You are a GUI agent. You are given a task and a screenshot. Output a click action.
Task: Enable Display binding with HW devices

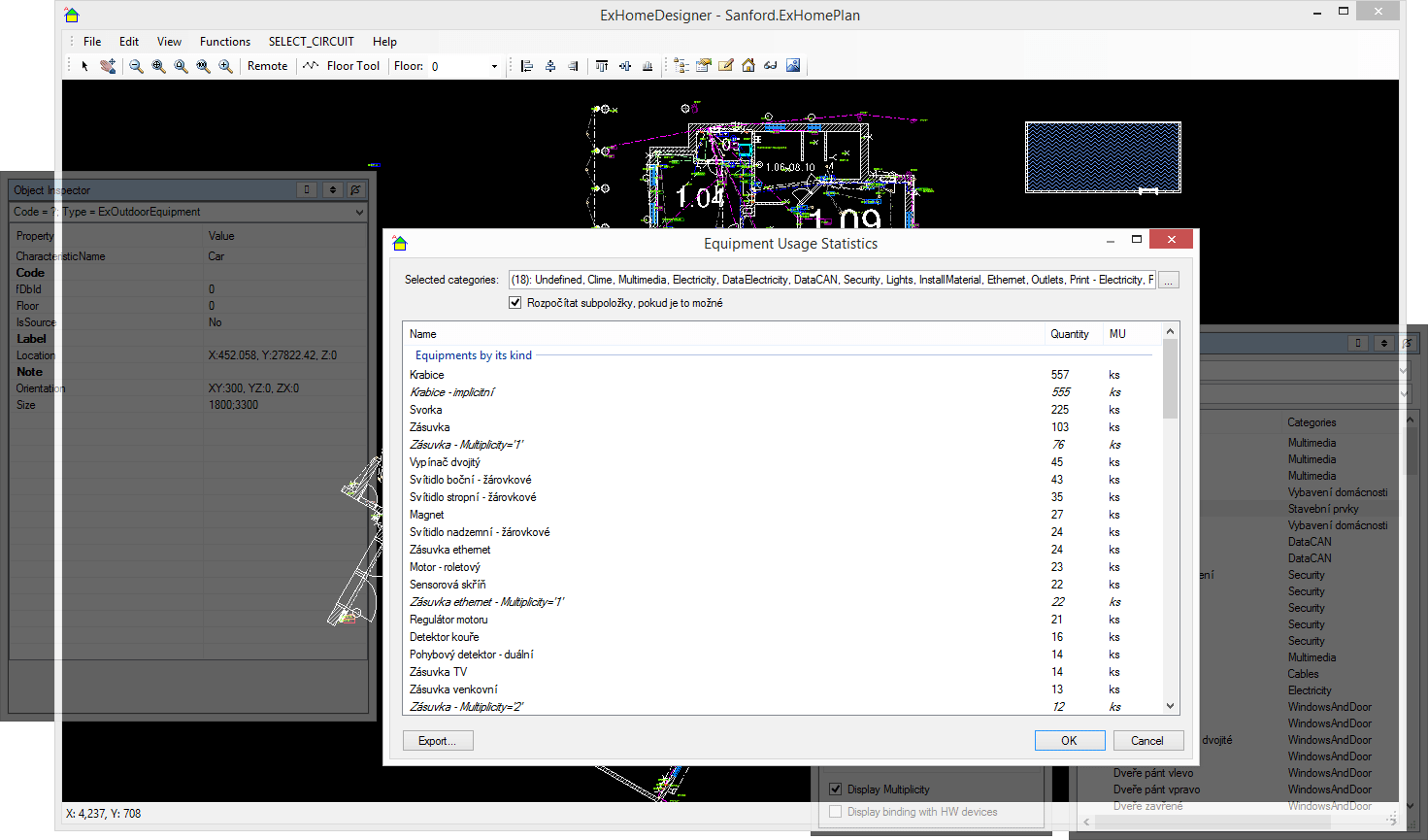(x=836, y=812)
